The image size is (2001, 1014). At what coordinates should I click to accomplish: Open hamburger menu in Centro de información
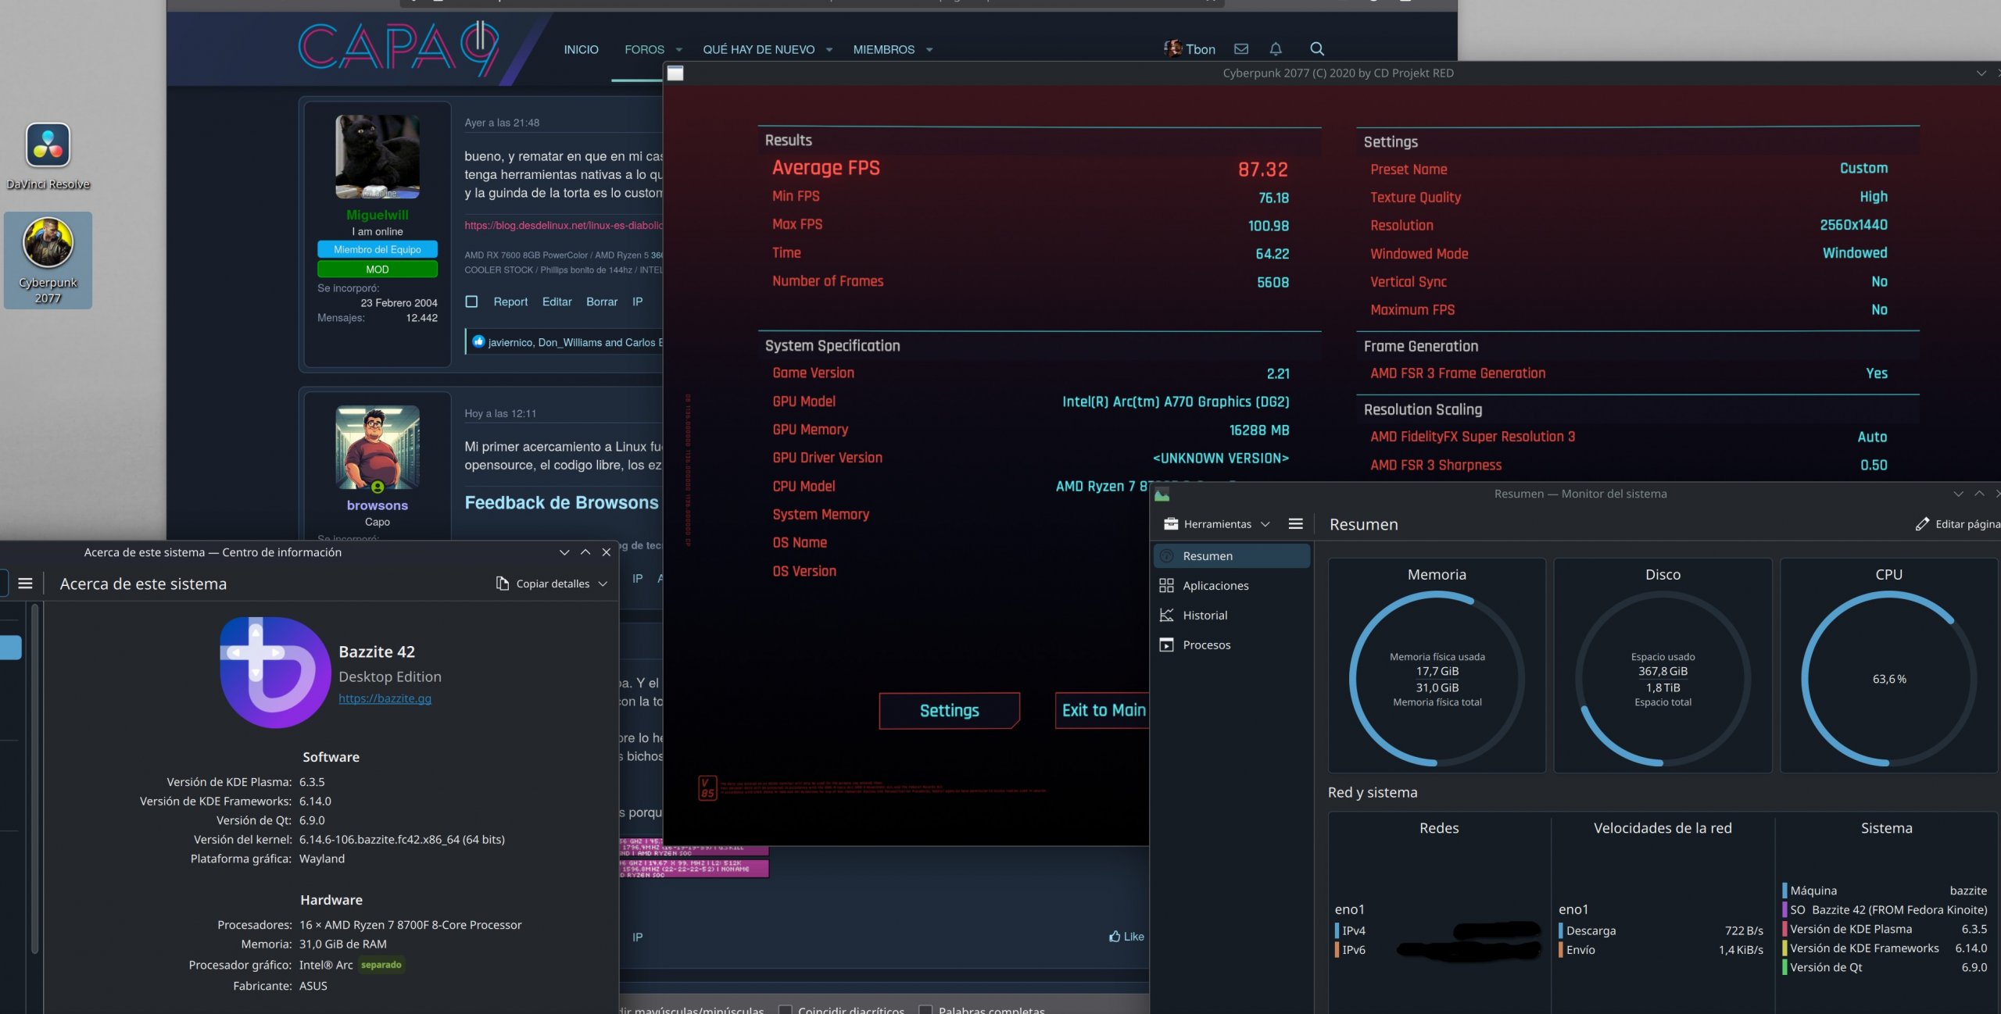(x=25, y=584)
